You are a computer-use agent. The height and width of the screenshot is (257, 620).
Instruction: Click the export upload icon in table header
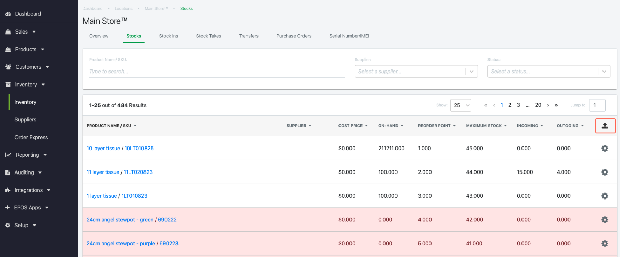point(605,126)
